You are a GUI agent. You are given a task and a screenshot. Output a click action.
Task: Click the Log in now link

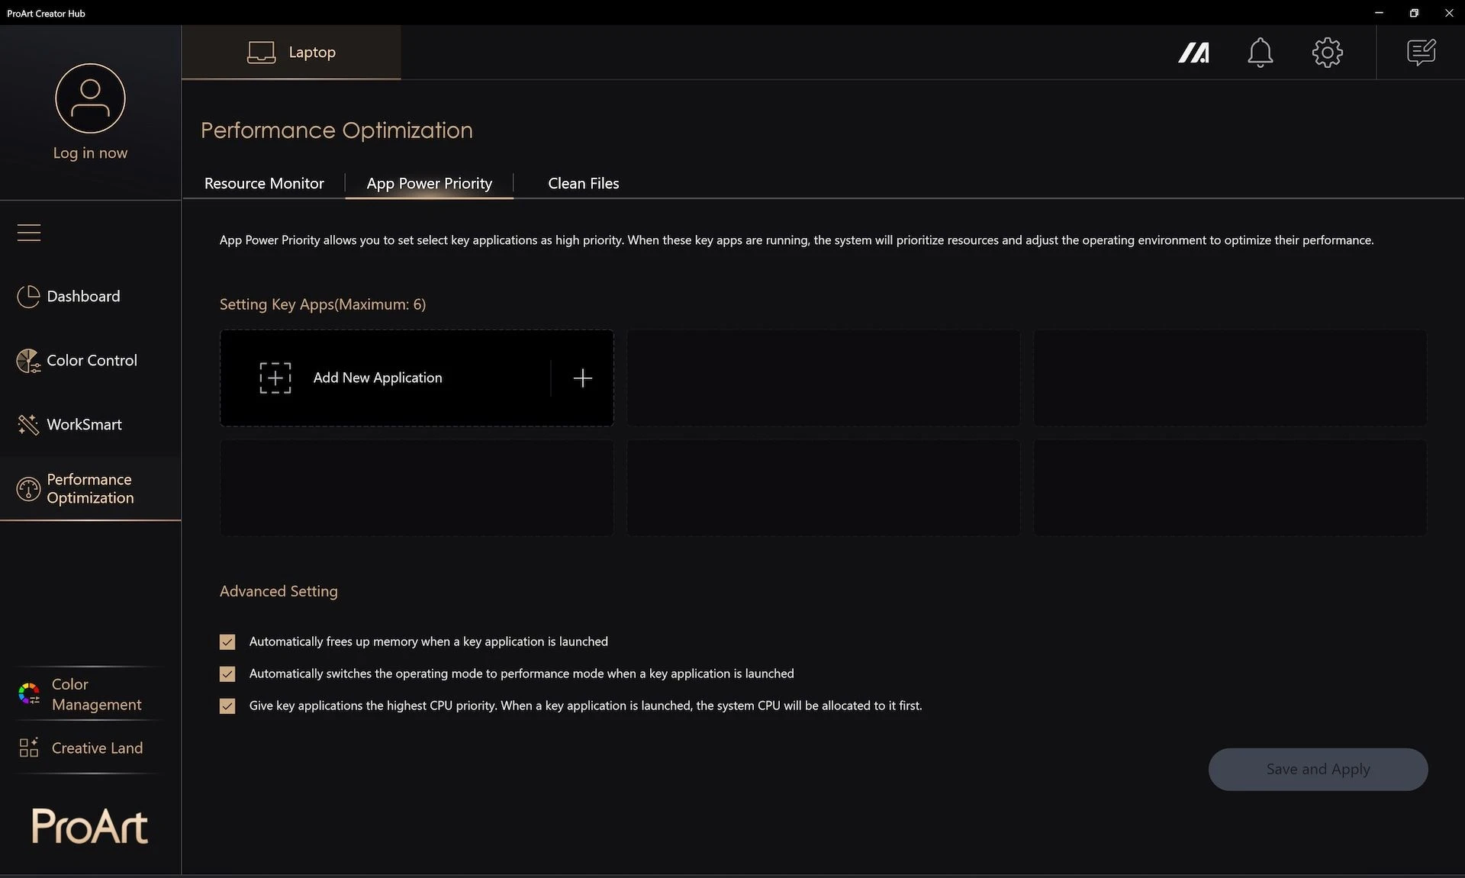pos(90,153)
